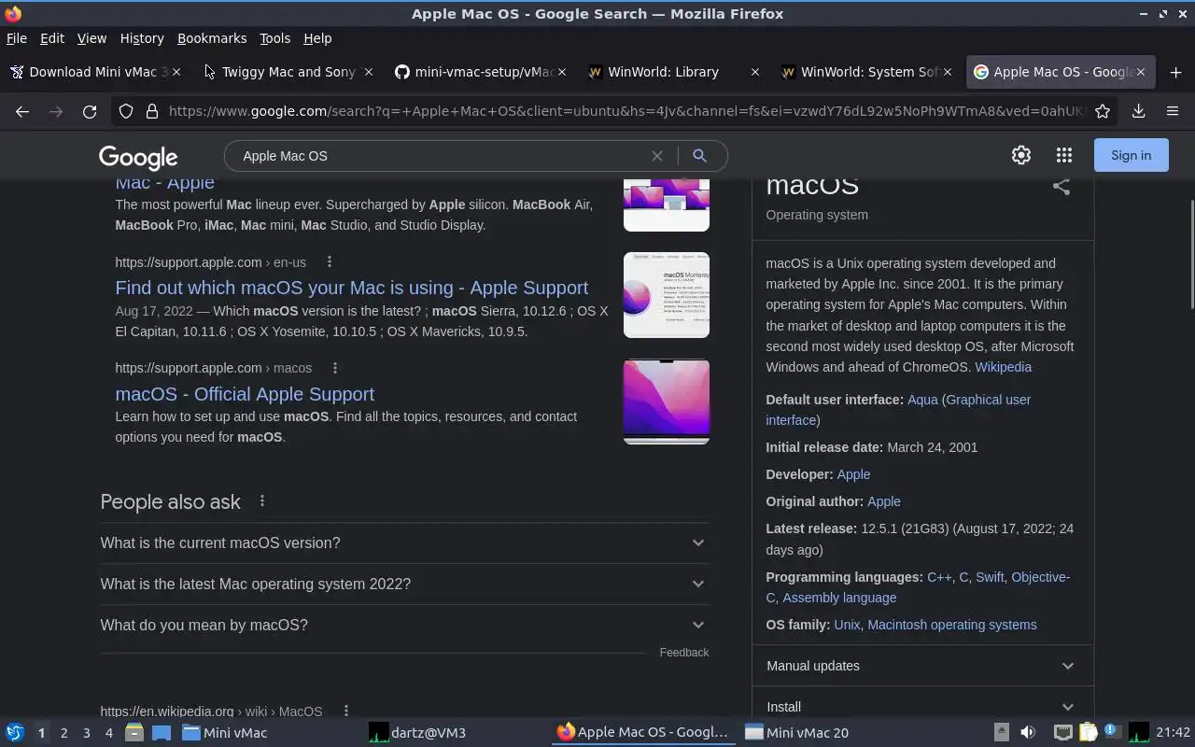Open the Firefox hamburger application menu
The height and width of the screenshot is (747, 1195).
click(x=1173, y=111)
